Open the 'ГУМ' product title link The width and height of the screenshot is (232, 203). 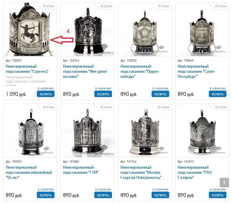[x=81, y=170]
